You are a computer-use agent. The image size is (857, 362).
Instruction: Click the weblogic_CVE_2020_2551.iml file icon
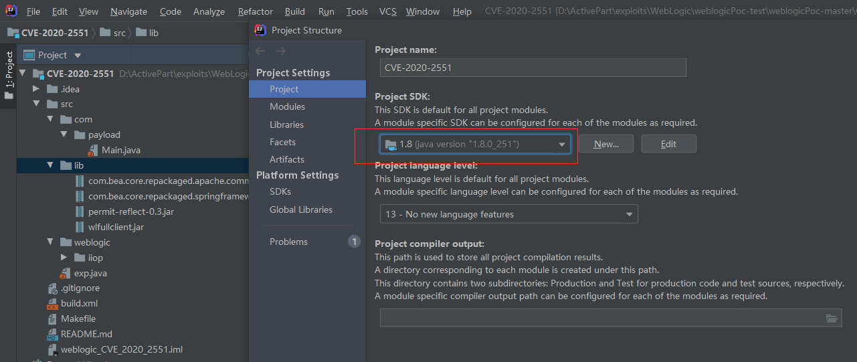click(52, 350)
